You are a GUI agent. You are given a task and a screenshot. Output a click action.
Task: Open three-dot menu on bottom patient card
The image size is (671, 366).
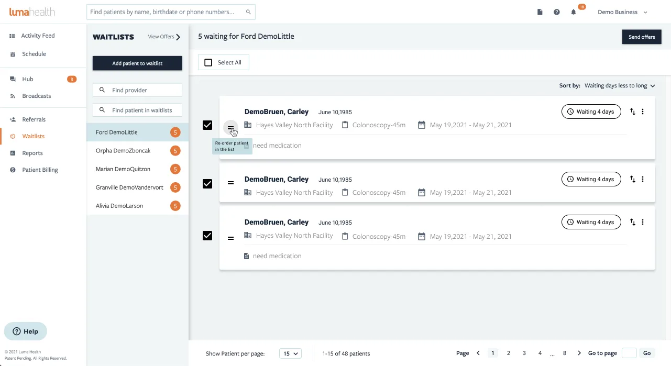click(643, 222)
